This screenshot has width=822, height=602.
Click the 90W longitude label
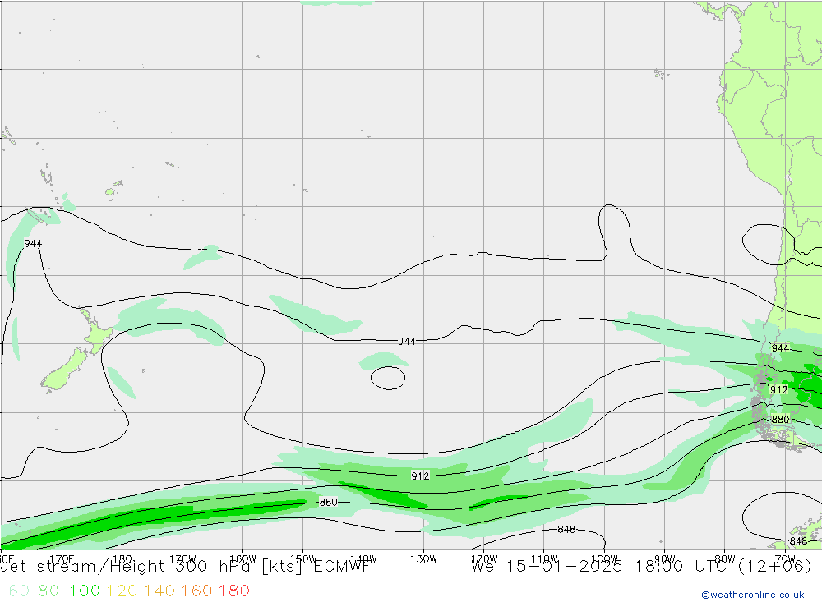click(665, 559)
